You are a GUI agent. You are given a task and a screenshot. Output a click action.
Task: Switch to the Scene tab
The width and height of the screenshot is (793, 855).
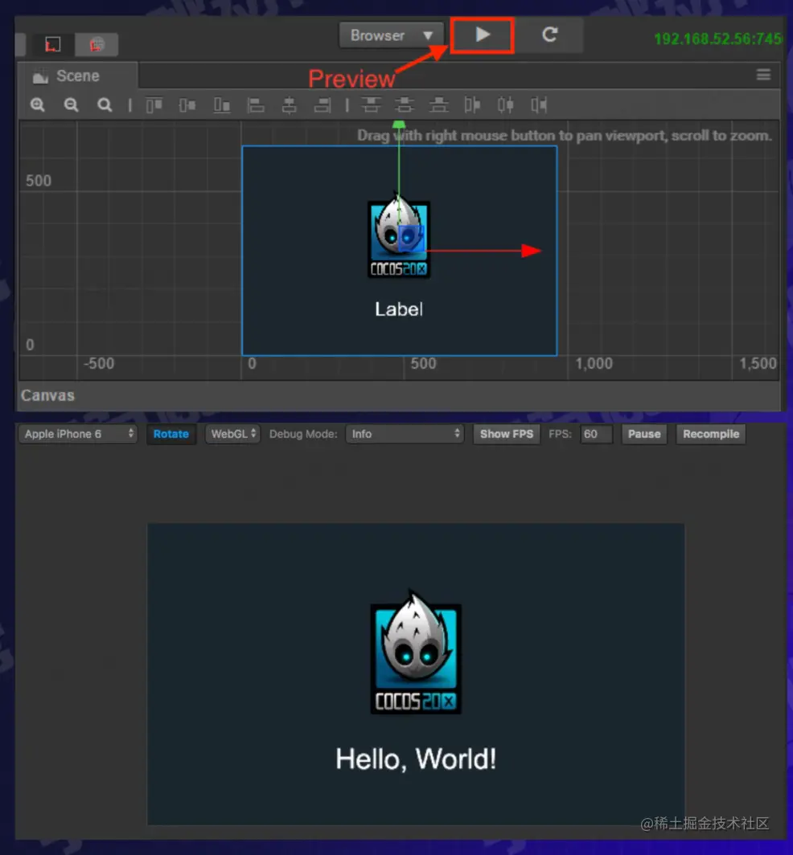[76, 75]
